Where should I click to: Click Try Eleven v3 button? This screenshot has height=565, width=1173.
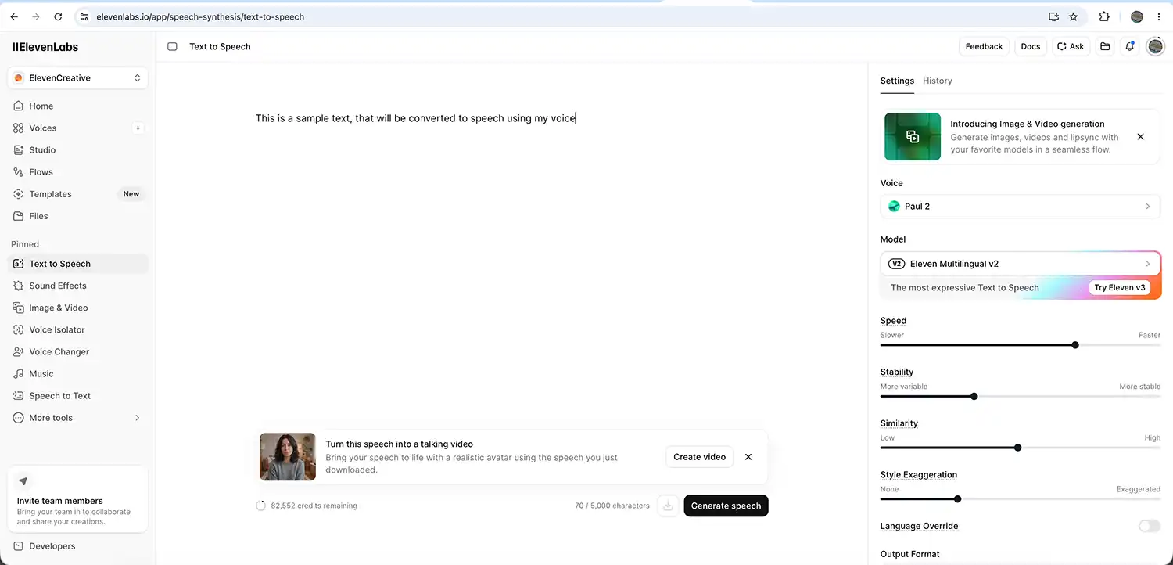[x=1120, y=287]
